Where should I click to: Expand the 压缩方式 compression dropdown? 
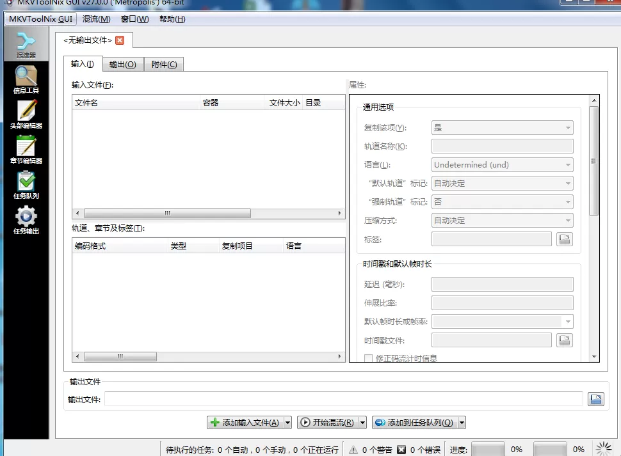(x=502, y=220)
